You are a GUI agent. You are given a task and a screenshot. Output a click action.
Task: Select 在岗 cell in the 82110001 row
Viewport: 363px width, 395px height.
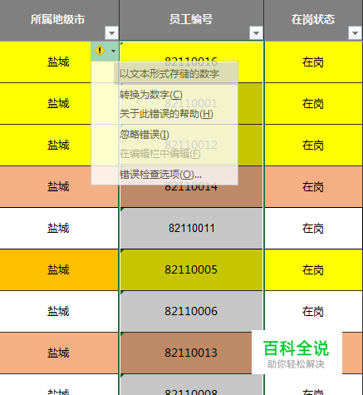click(313, 103)
